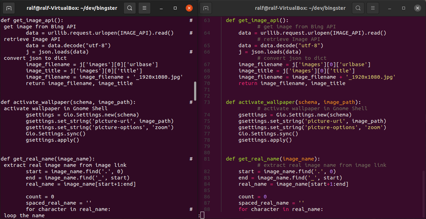Screen dimensions: 426x219
Task: Click 'data = data.decode("utf-8")' in right terminal
Action: coord(281,46)
